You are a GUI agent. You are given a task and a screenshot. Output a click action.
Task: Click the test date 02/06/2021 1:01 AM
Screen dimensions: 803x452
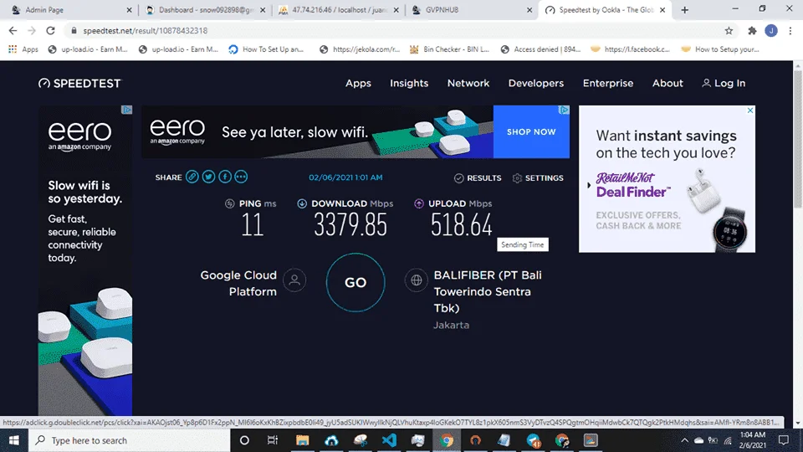click(x=345, y=177)
